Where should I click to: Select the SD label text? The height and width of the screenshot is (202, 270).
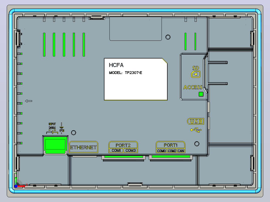point(196,68)
